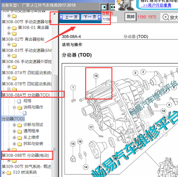The image size is (178, 177).
Task: Click the bold heading 分动器 (TOD)
Action: 77,55
